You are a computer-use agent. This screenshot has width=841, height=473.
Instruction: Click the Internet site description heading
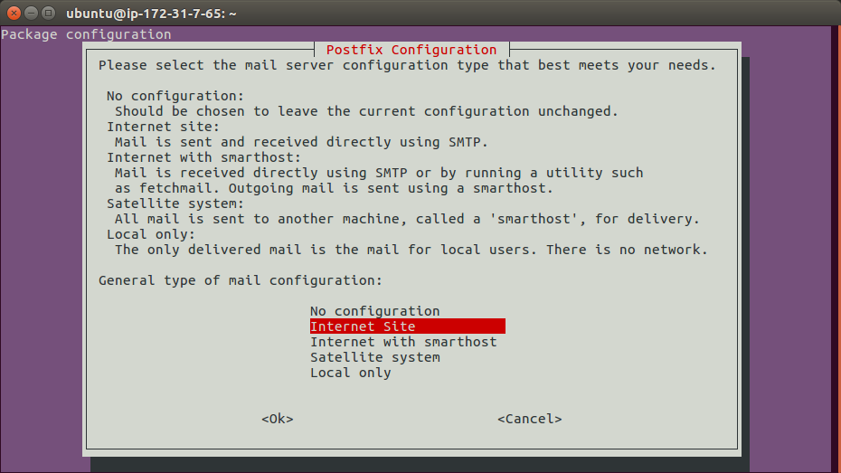[163, 127]
